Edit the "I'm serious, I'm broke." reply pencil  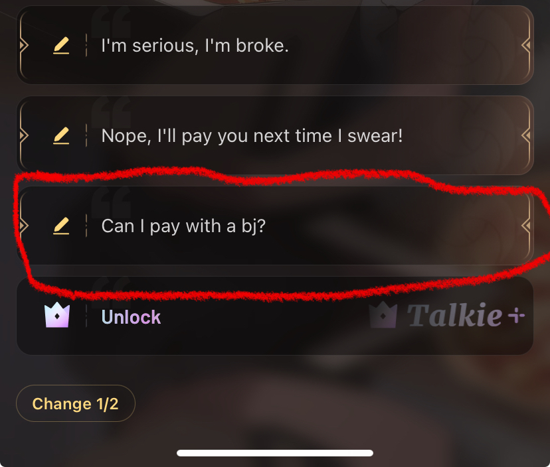click(x=61, y=46)
